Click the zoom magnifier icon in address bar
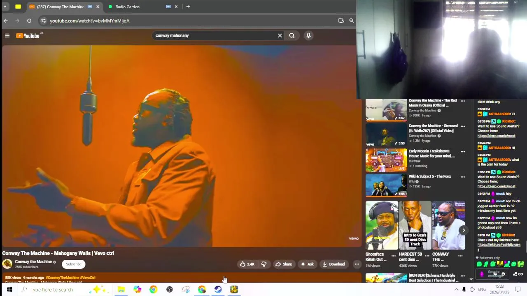527x296 pixels. (x=352, y=21)
